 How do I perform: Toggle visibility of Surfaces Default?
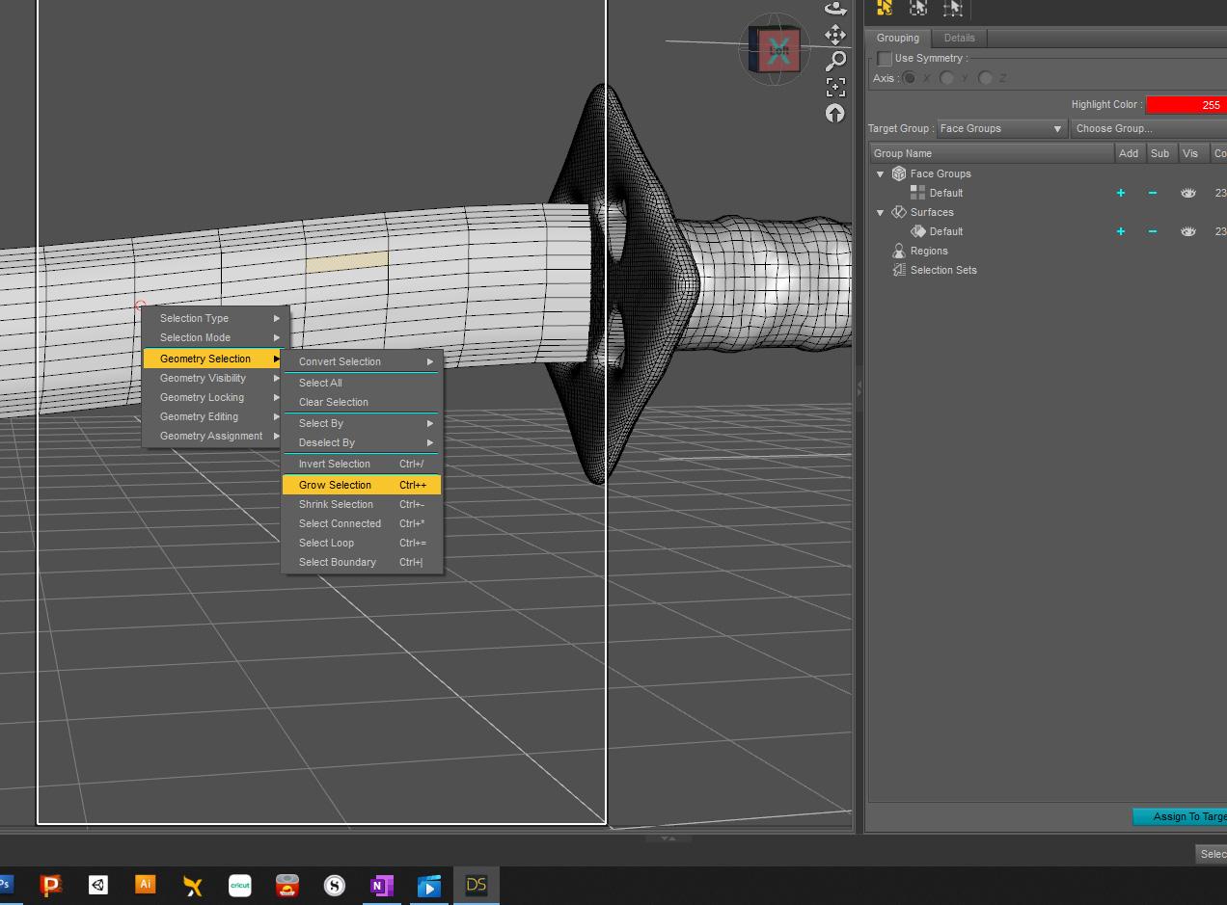coord(1188,231)
